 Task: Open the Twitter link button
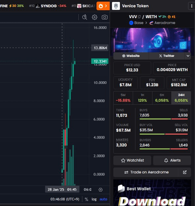[167, 56]
